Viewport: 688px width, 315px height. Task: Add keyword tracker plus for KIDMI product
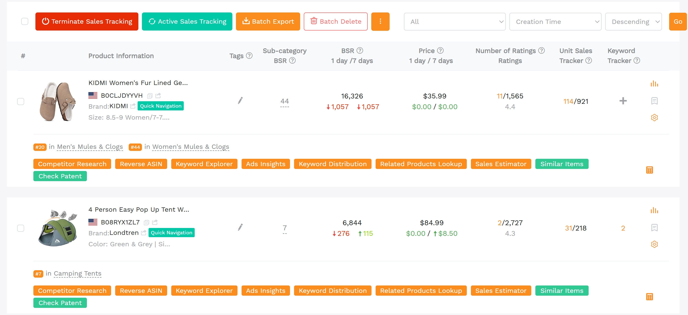[623, 101]
